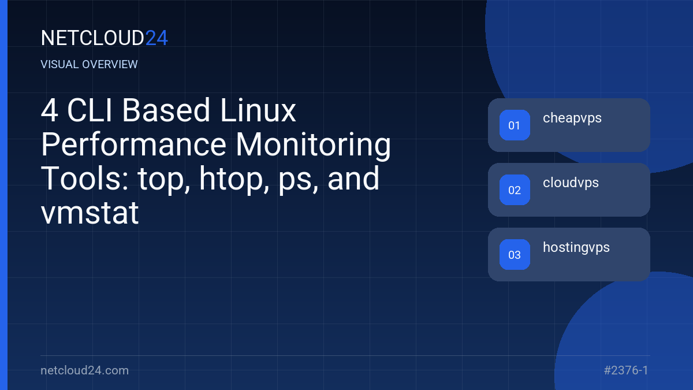Open the cloudvps card
This screenshot has height=390, width=693.
[569, 190]
